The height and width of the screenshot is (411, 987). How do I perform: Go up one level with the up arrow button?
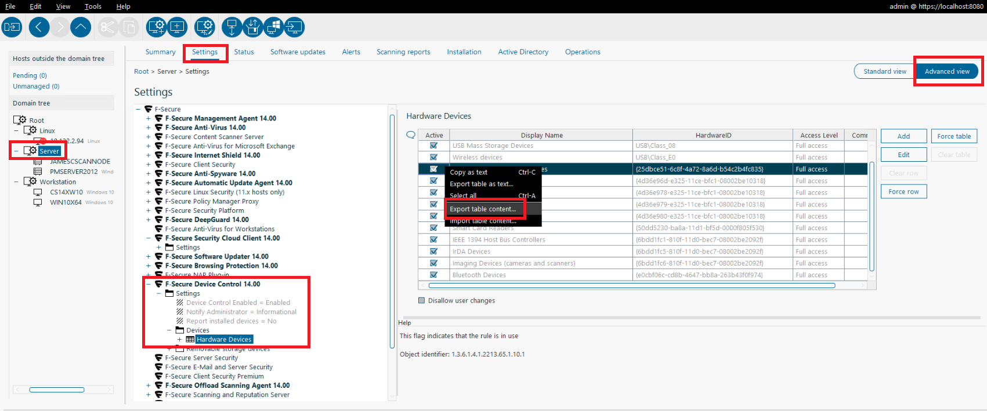81,27
